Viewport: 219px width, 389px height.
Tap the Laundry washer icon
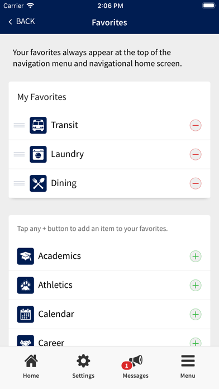click(x=38, y=154)
